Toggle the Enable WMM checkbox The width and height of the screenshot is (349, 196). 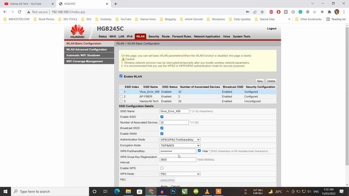pyautogui.click(x=162, y=133)
